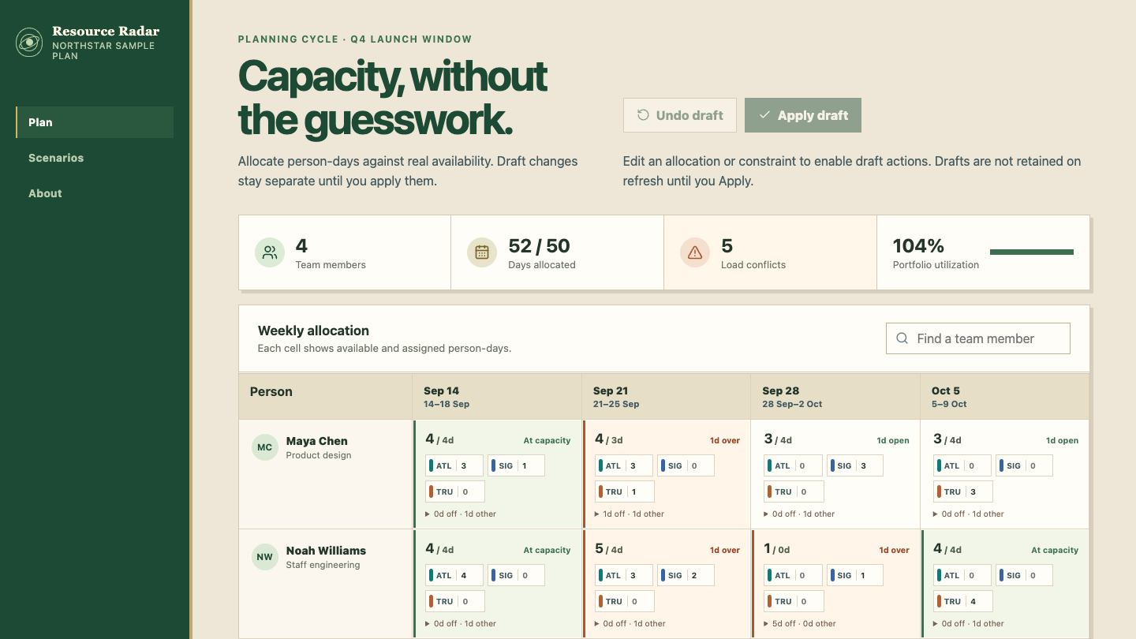Click the search magnifier icon
The image size is (1136, 639).
(x=902, y=338)
